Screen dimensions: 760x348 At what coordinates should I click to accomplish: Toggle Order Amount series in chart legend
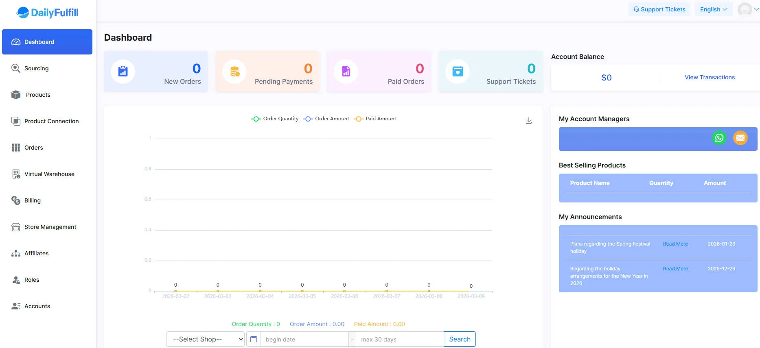[326, 119]
